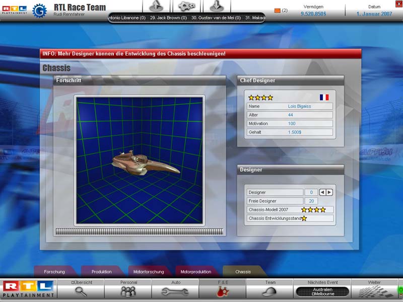The image size is (403, 302).
Task: Open F & E research flask menu
Action: (223, 288)
